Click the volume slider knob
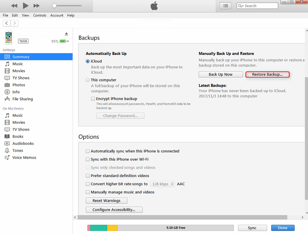 (x=54, y=6)
